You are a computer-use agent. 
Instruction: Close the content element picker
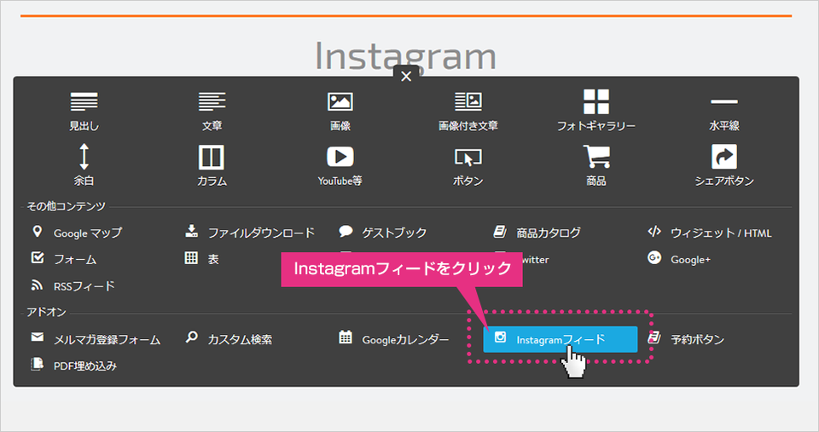pyautogui.click(x=406, y=76)
